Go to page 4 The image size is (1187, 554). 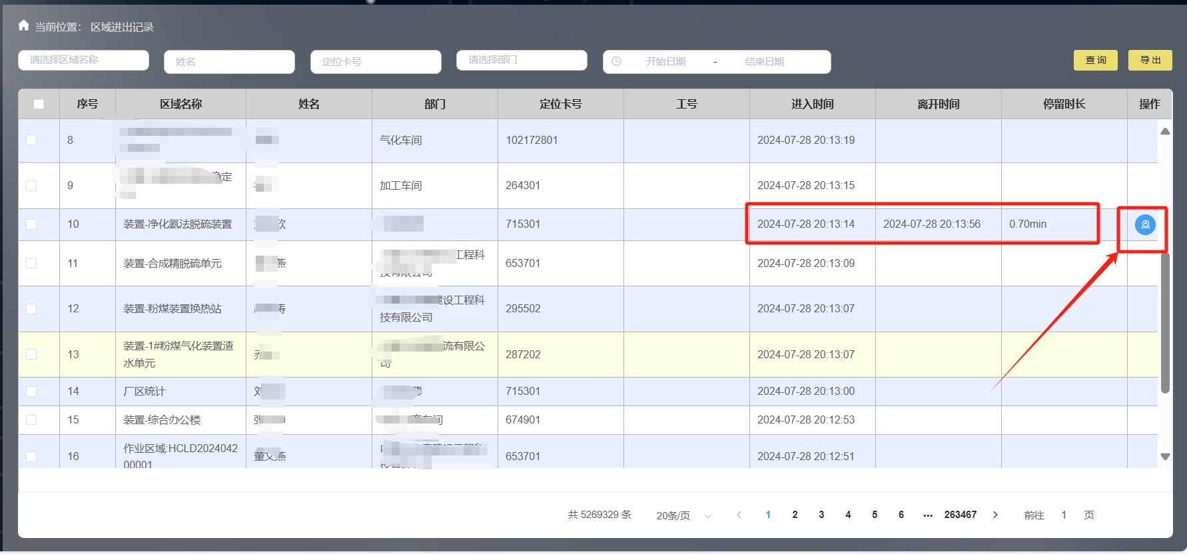[x=848, y=515]
